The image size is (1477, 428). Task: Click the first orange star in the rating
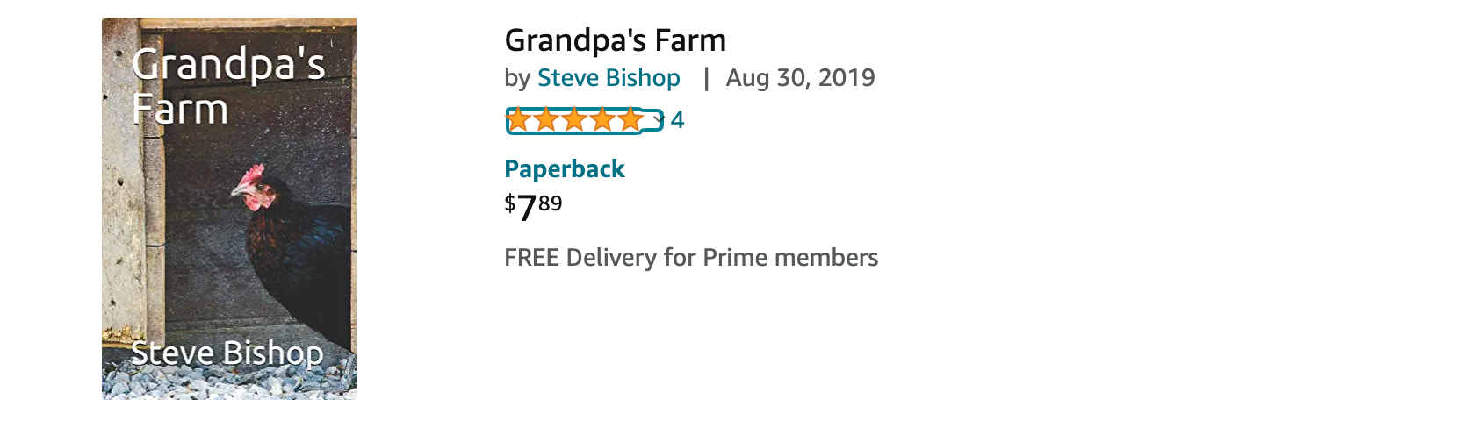[519, 120]
